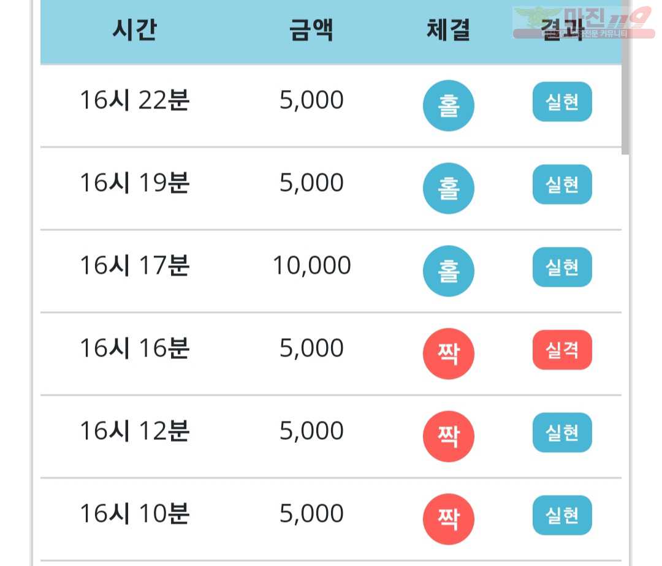The image size is (662, 566).
Task: Click the 홀 circle in 16시 19분 row
Action: pyautogui.click(x=448, y=188)
